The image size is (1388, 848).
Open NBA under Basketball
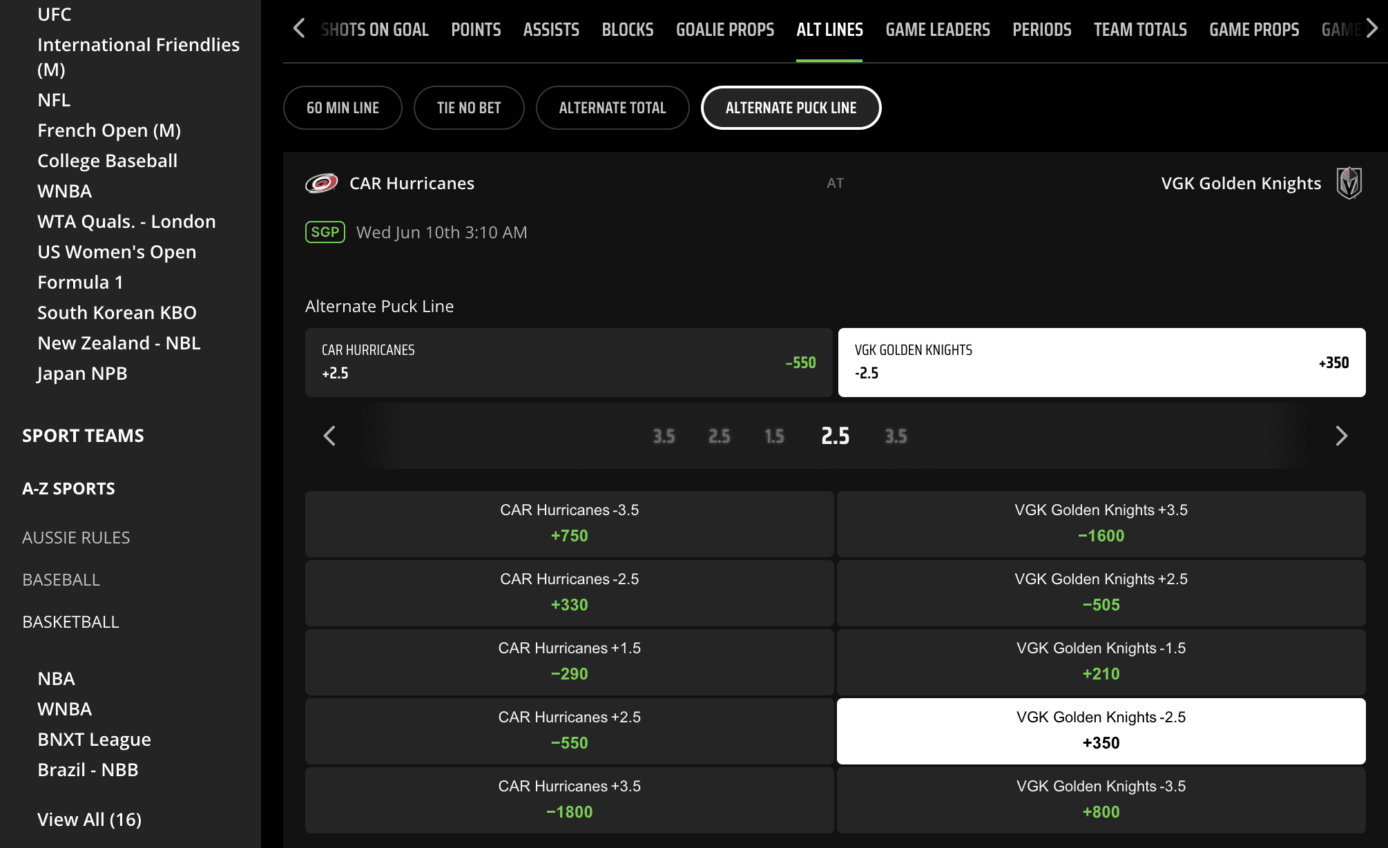[56, 679]
